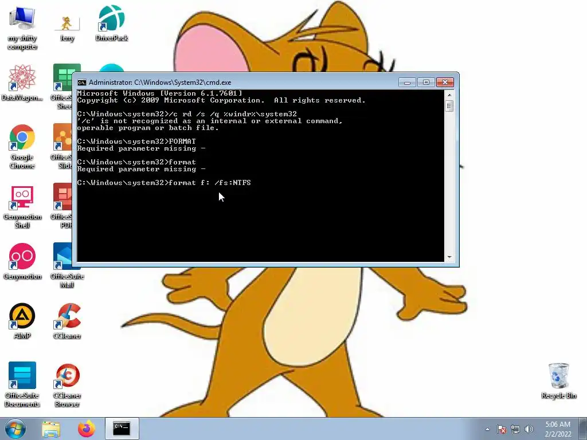Launch the Genymotion desktop shortcut
Image resolution: width=587 pixels, height=440 pixels.
pyautogui.click(x=22, y=261)
